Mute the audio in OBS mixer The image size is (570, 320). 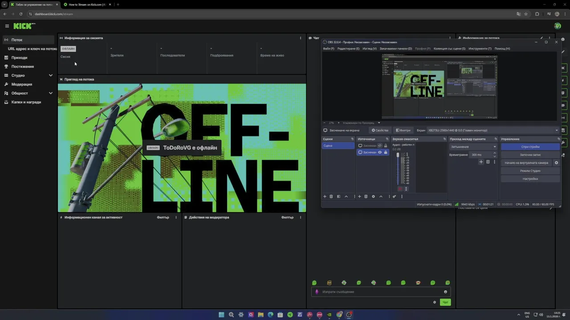pos(400,189)
